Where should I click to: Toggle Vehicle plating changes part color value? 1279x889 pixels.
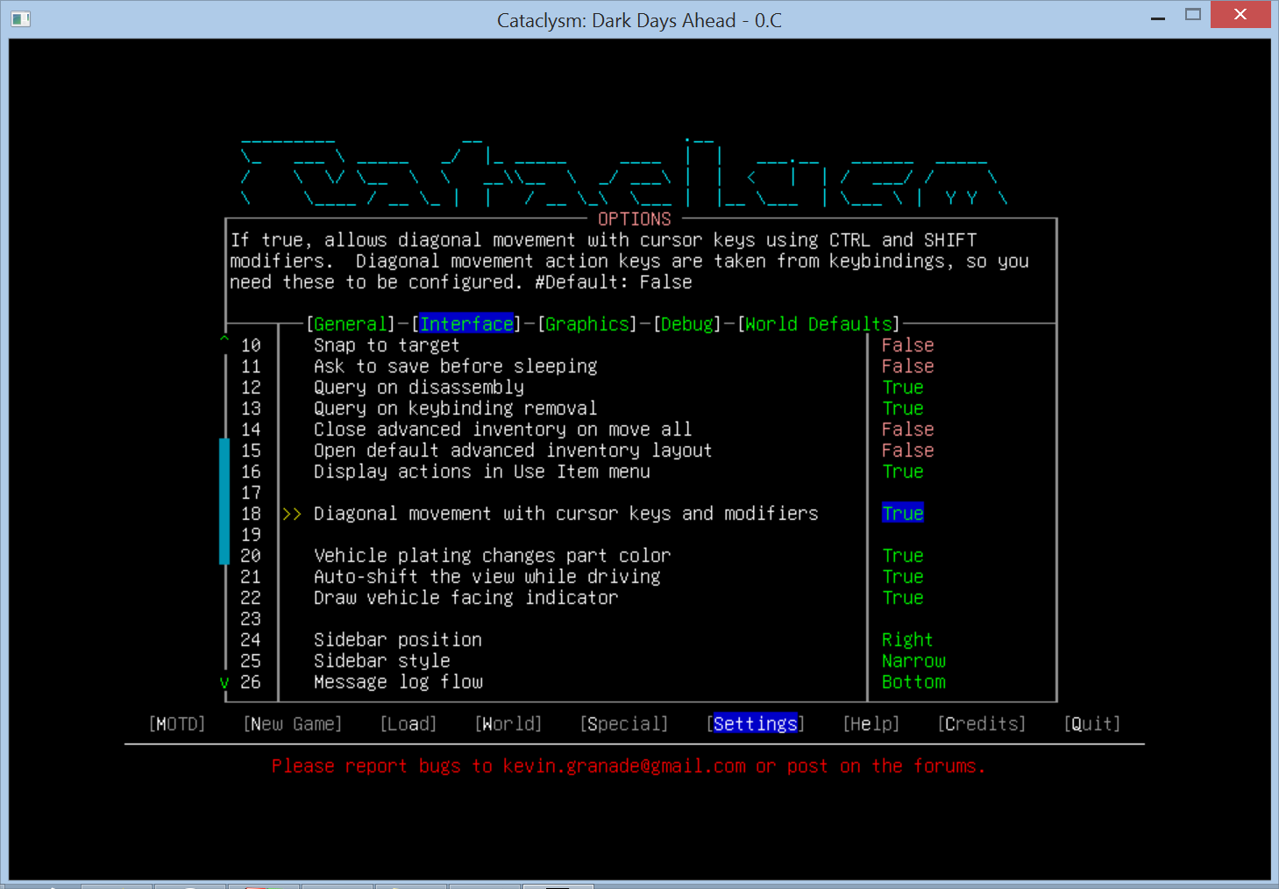[903, 556]
